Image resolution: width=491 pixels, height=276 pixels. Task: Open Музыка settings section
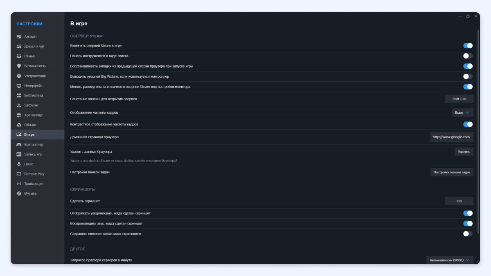(x=38, y=194)
